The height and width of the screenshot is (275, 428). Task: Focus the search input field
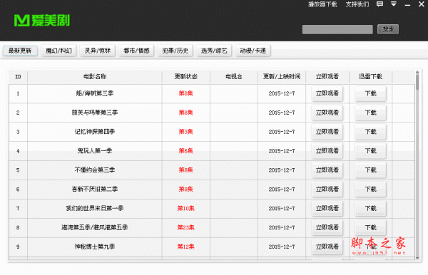pyautogui.click(x=337, y=29)
